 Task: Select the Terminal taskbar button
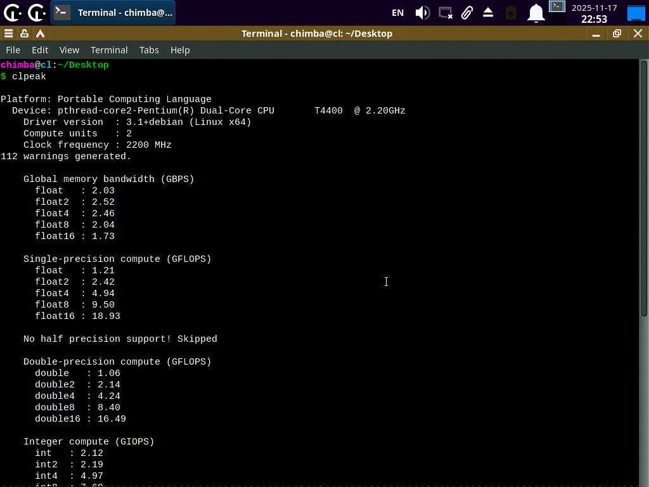click(113, 13)
